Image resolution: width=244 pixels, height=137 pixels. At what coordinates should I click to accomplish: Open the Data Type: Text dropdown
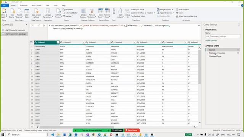coord(138,10)
